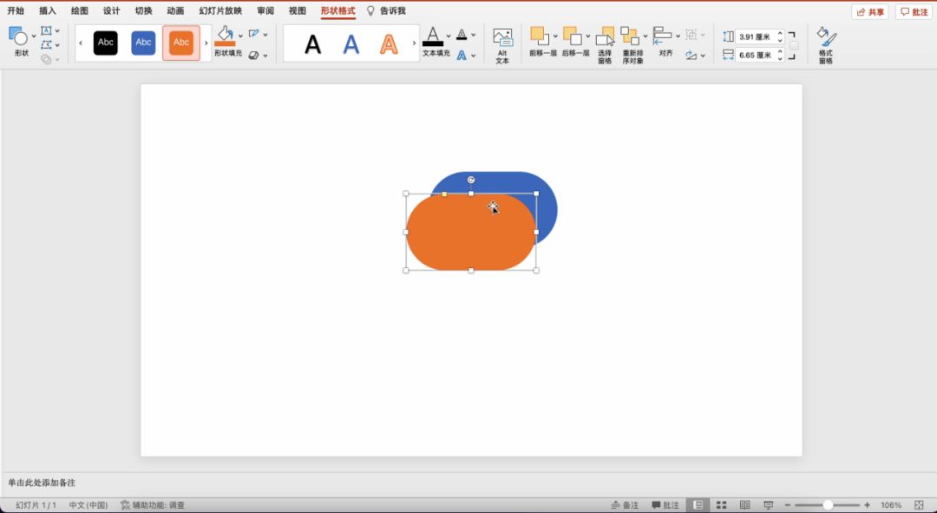Switch to slide sorter view in status bar
Image resolution: width=937 pixels, height=513 pixels.
(x=721, y=505)
